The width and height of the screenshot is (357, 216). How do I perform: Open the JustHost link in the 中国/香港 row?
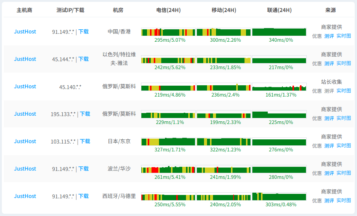tap(25, 32)
